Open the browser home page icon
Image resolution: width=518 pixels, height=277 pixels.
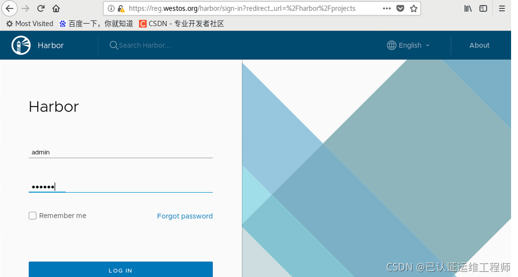click(x=56, y=8)
